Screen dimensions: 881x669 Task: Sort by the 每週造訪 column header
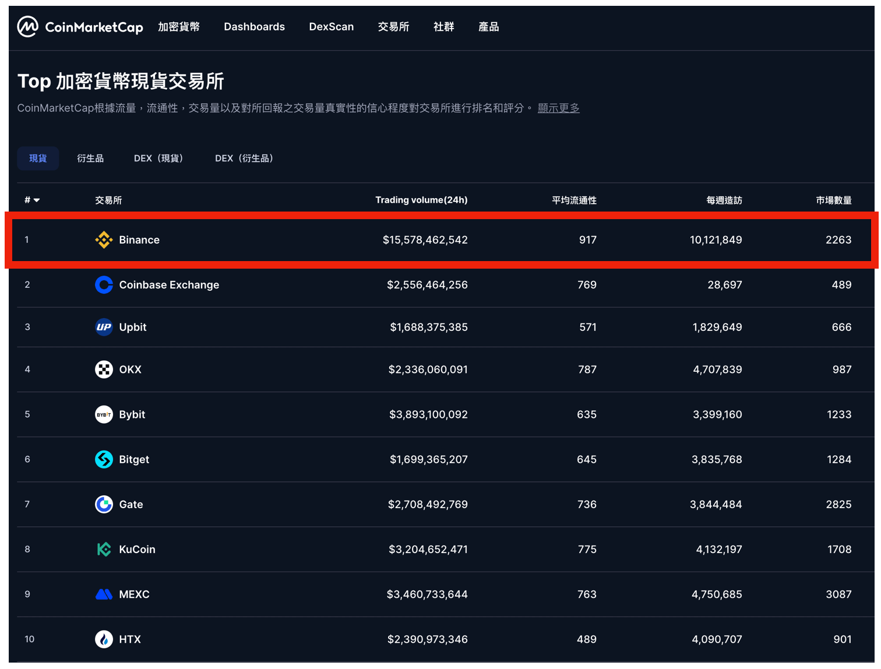click(724, 200)
